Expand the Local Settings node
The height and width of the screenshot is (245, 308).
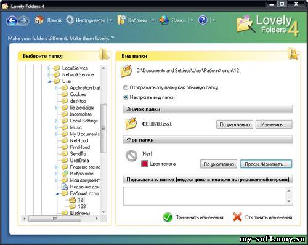tap(57, 121)
